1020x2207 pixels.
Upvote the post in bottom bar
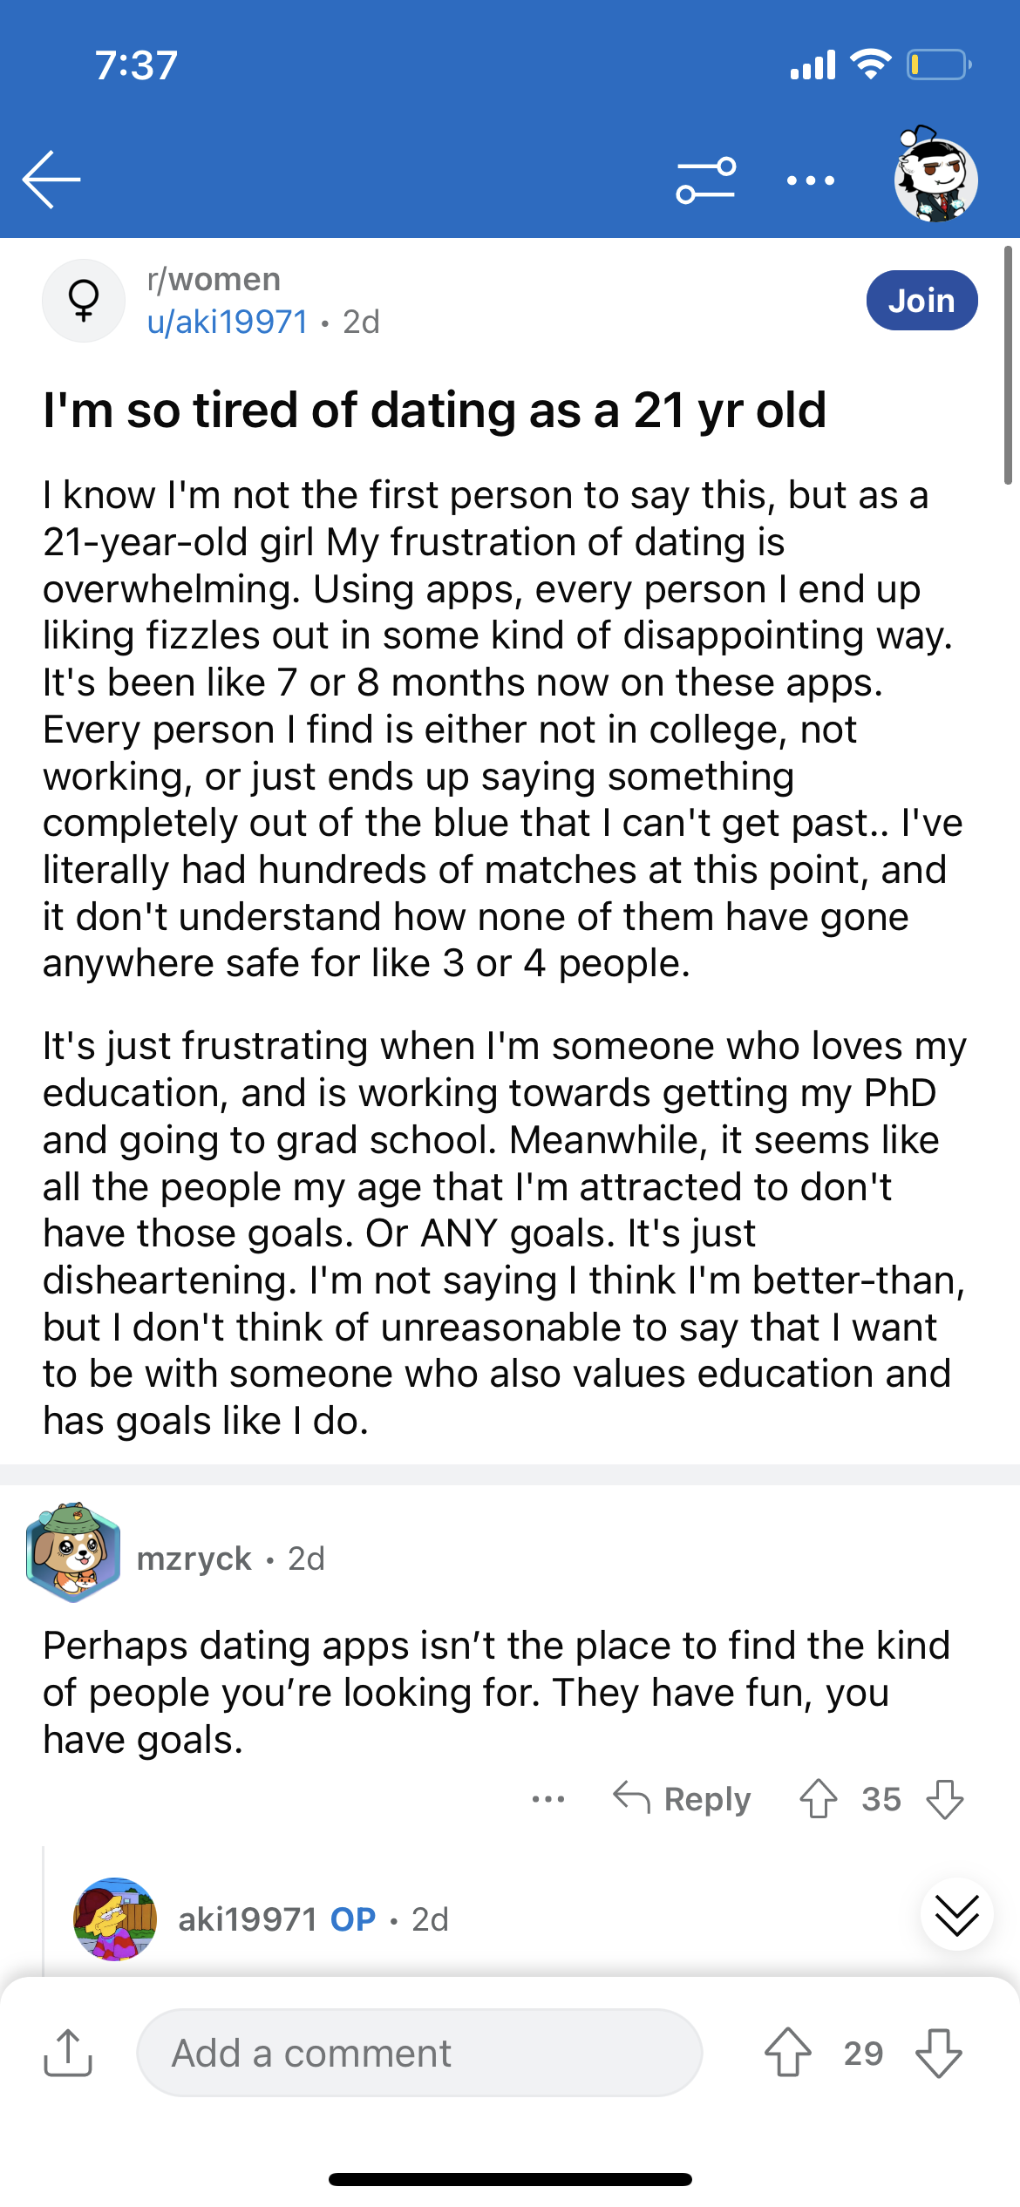(788, 2053)
